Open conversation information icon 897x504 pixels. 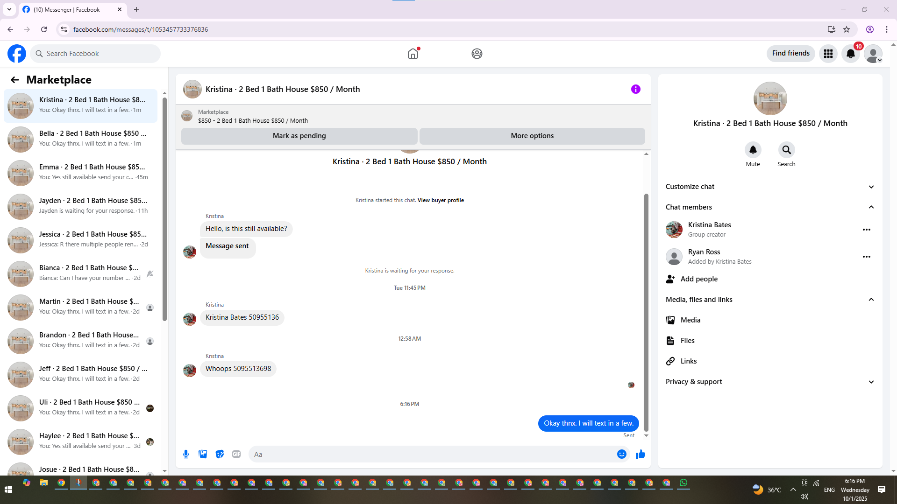click(636, 89)
